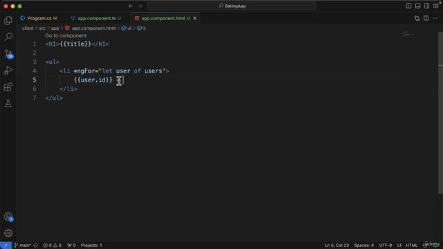Click the Synchronize Changes icon
This screenshot has width=443, height=249.
(36, 246)
